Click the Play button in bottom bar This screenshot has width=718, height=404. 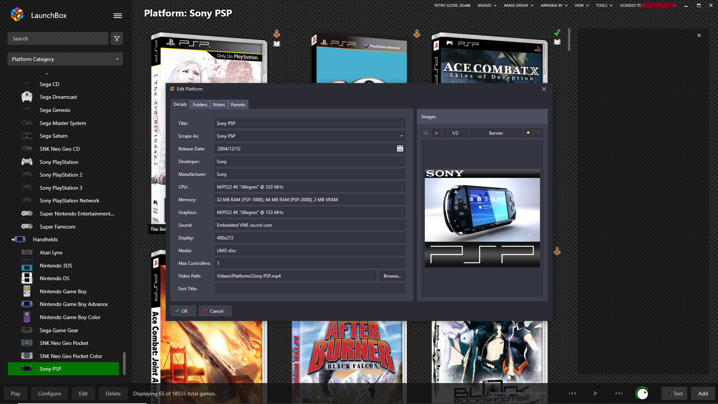click(x=16, y=394)
